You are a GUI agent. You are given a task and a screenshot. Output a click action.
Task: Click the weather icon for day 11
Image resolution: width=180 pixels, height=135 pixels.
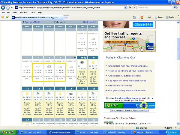[x=38, y=94]
